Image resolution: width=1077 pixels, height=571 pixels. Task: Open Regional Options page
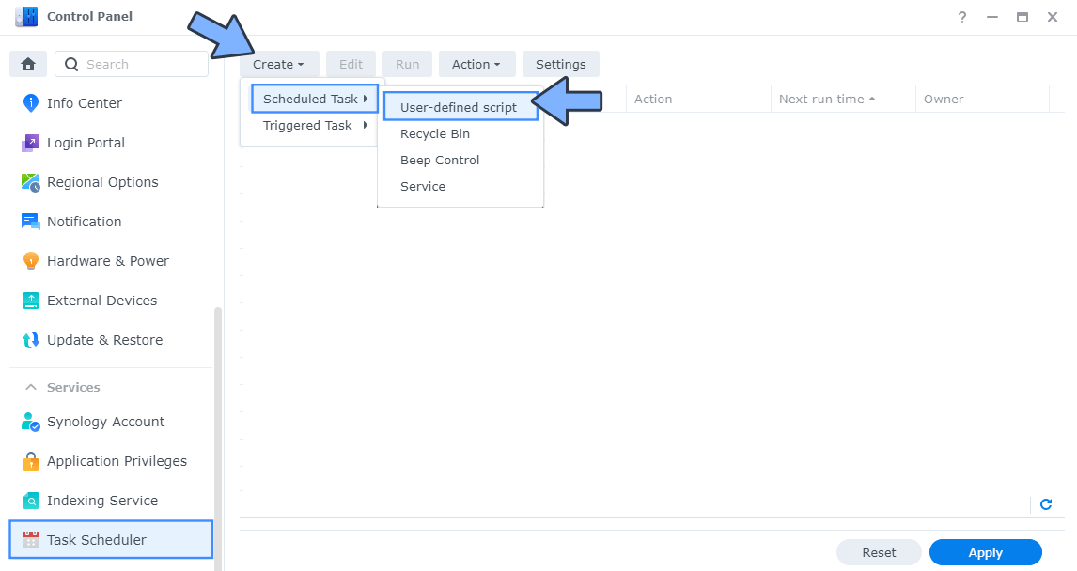point(102,182)
